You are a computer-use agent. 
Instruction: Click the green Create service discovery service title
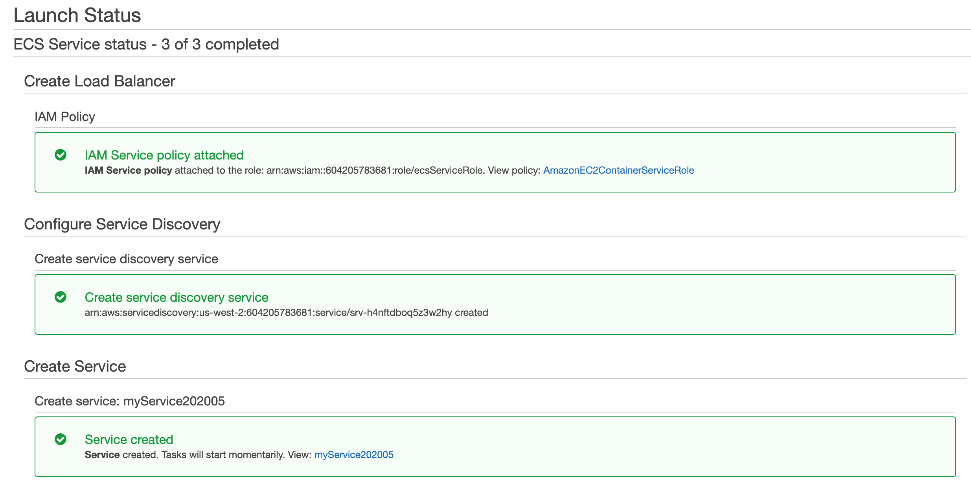(176, 297)
